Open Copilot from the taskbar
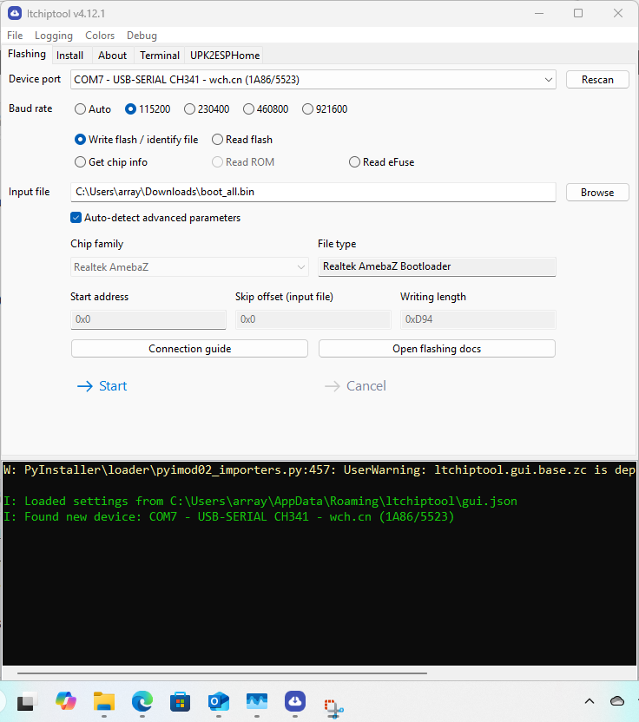 [x=66, y=701]
